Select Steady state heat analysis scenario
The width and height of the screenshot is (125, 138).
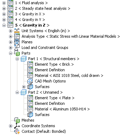coord(43,8)
